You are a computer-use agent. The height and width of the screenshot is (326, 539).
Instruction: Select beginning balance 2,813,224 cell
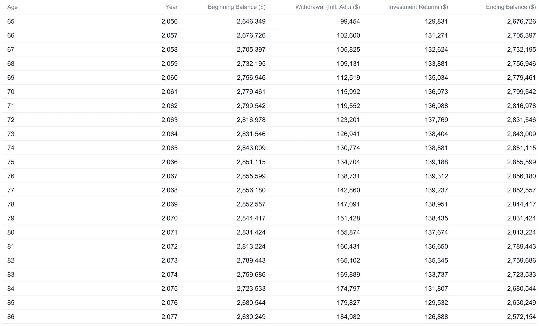[x=251, y=246]
